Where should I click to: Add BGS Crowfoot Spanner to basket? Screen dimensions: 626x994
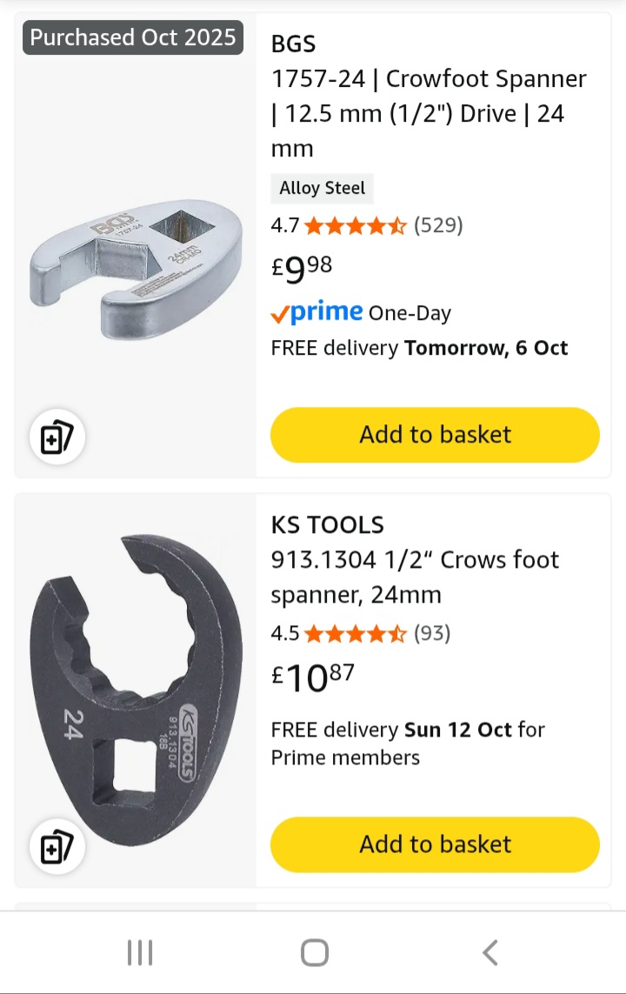[435, 434]
